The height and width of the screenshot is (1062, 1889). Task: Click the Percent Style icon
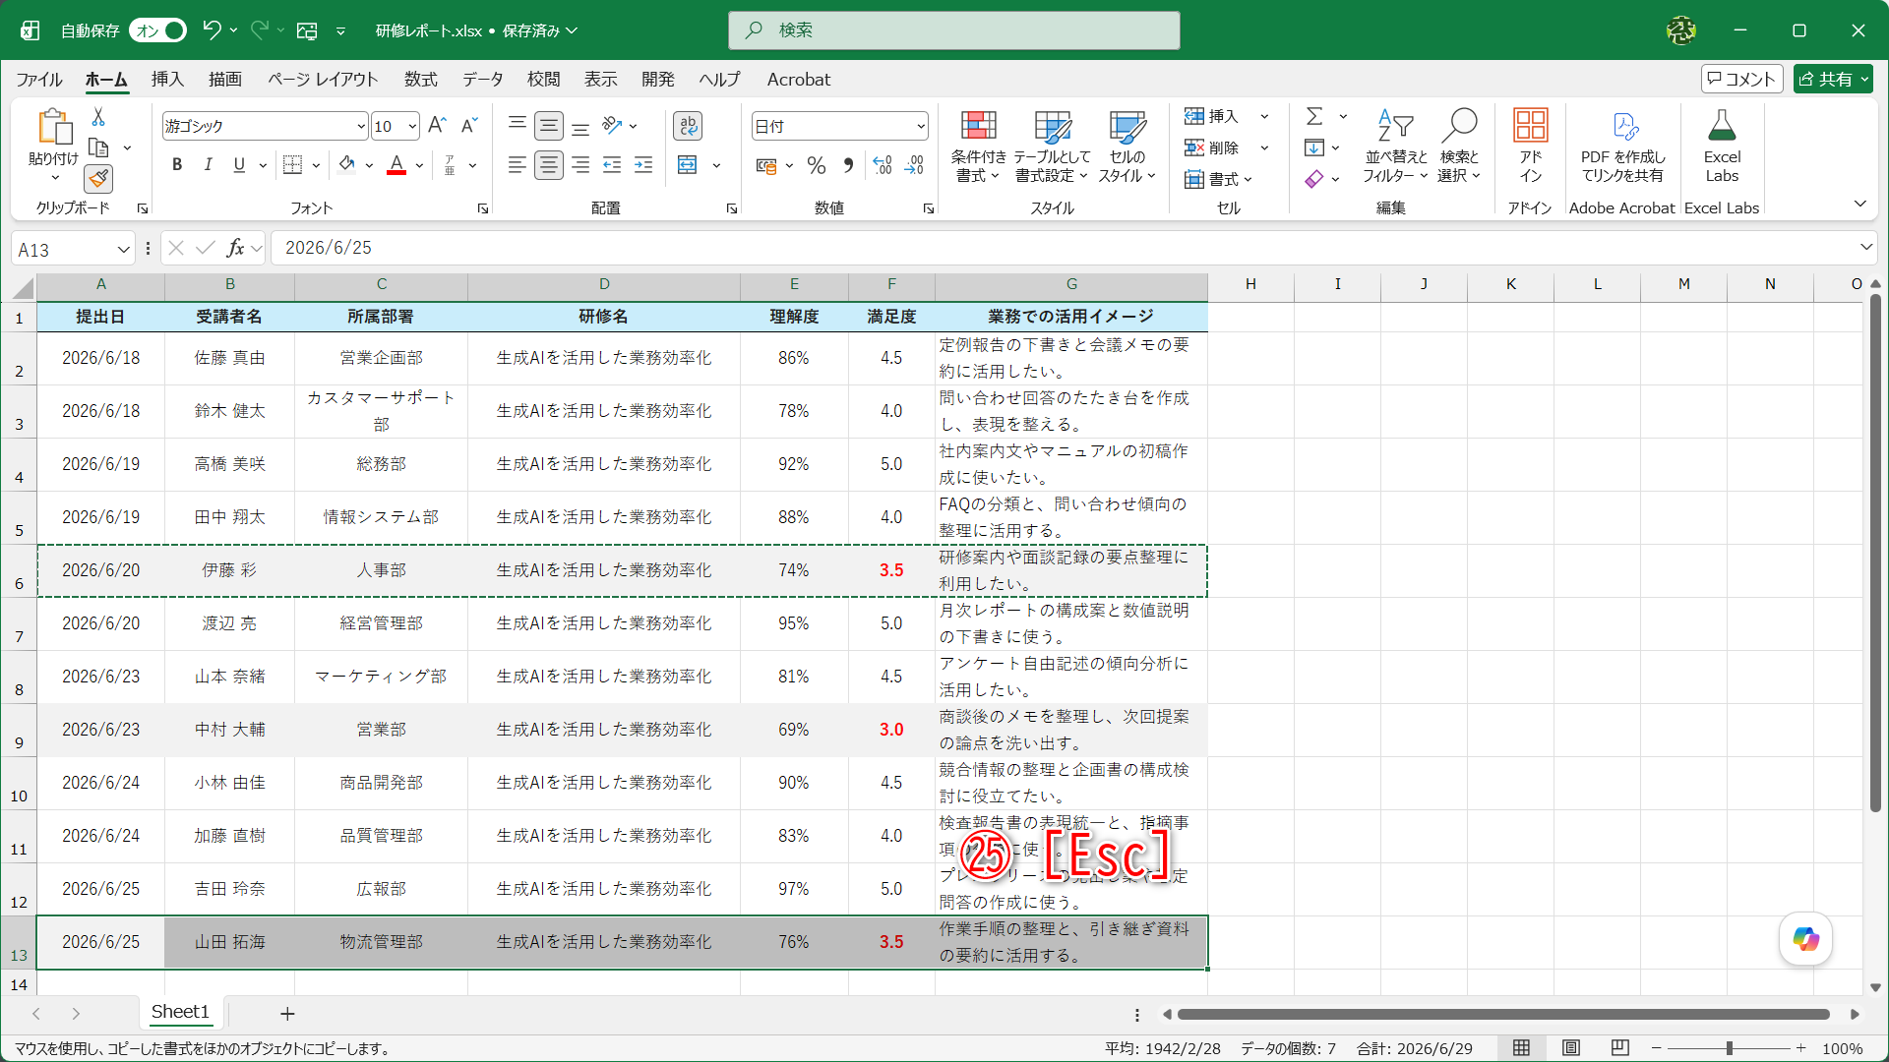point(816,165)
